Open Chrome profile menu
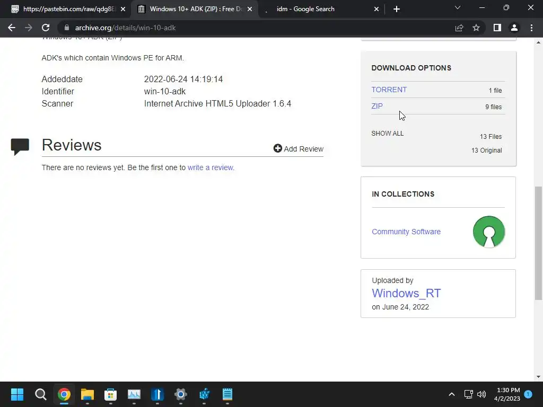The image size is (543, 407). pyautogui.click(x=514, y=28)
